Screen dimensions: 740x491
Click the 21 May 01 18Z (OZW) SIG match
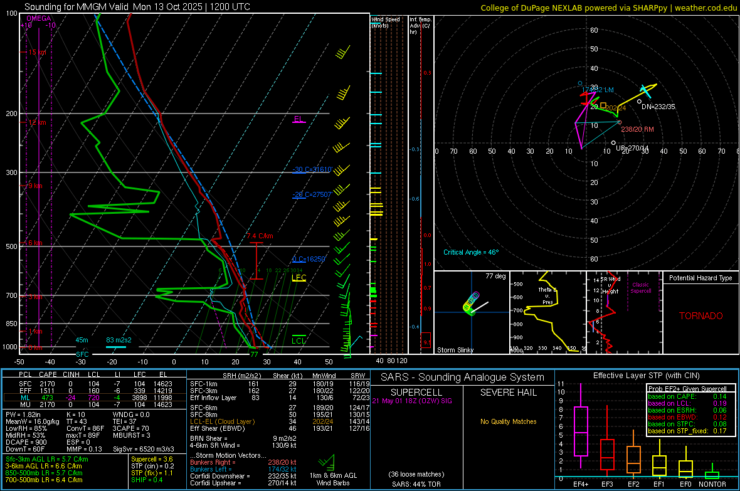[x=412, y=401]
